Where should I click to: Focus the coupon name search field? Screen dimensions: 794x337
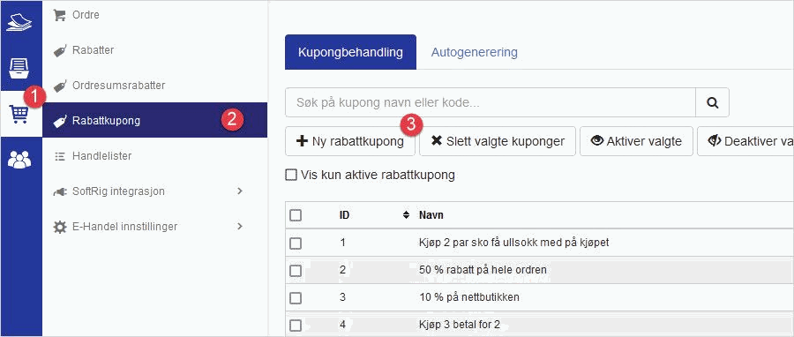[x=491, y=102]
